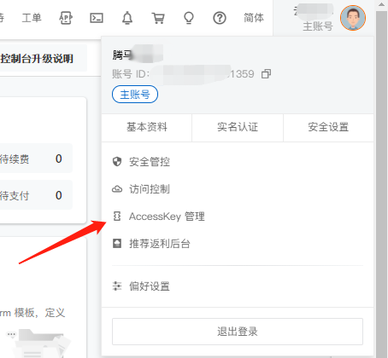Open the help question mark icon
388x358 pixels.
pos(220,18)
